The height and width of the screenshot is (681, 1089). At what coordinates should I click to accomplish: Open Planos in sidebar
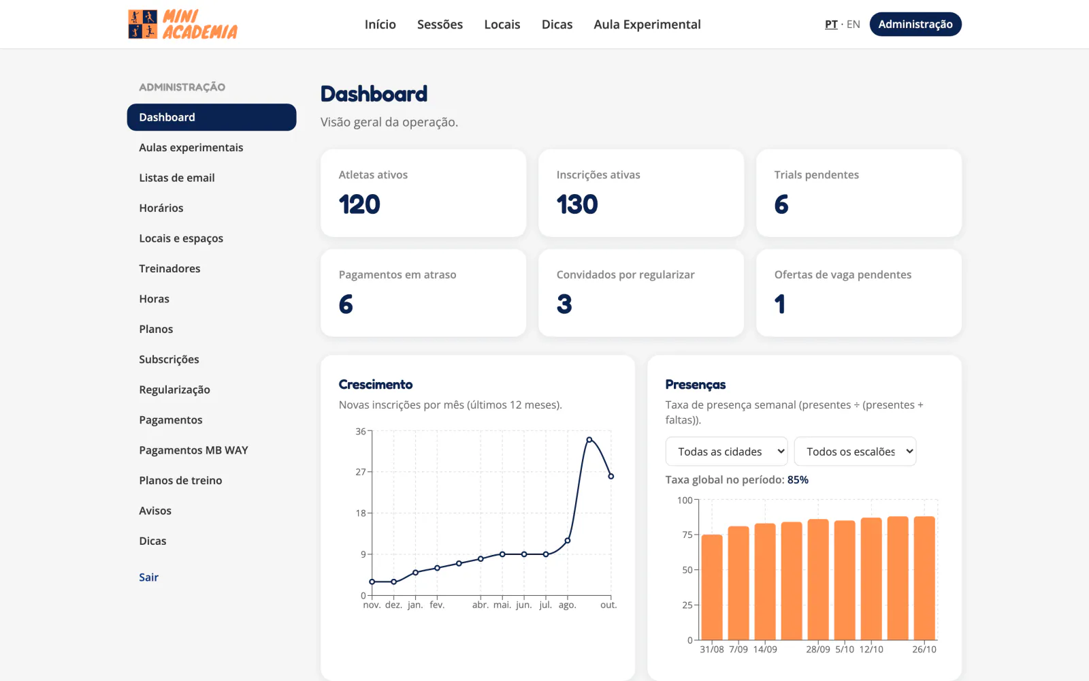[212, 329]
